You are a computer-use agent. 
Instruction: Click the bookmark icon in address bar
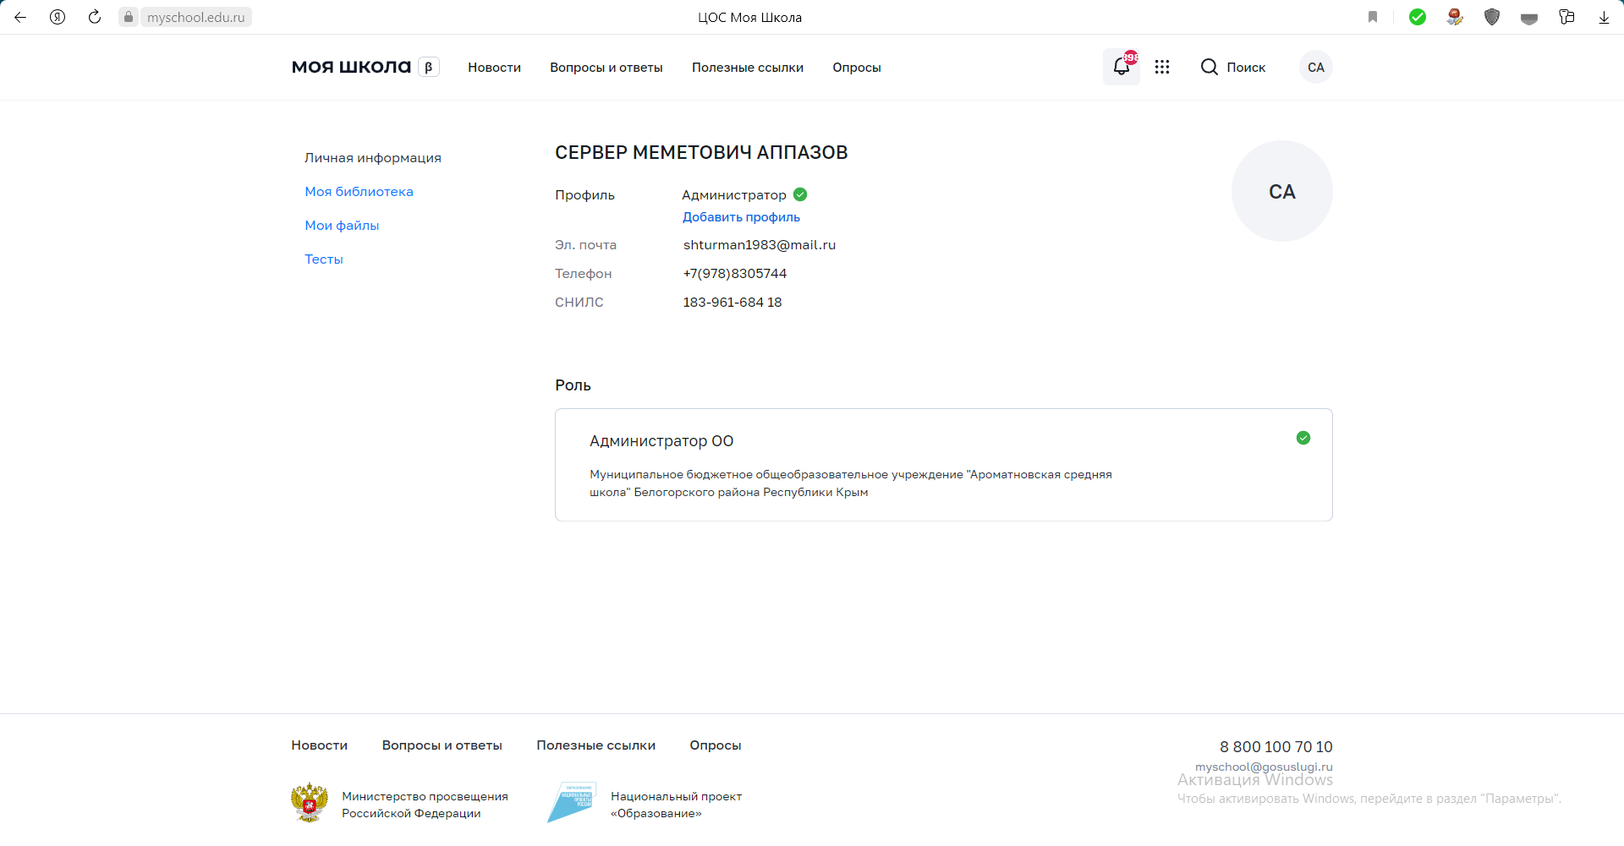click(1372, 17)
